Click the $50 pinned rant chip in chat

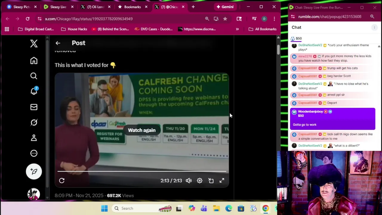296,39
